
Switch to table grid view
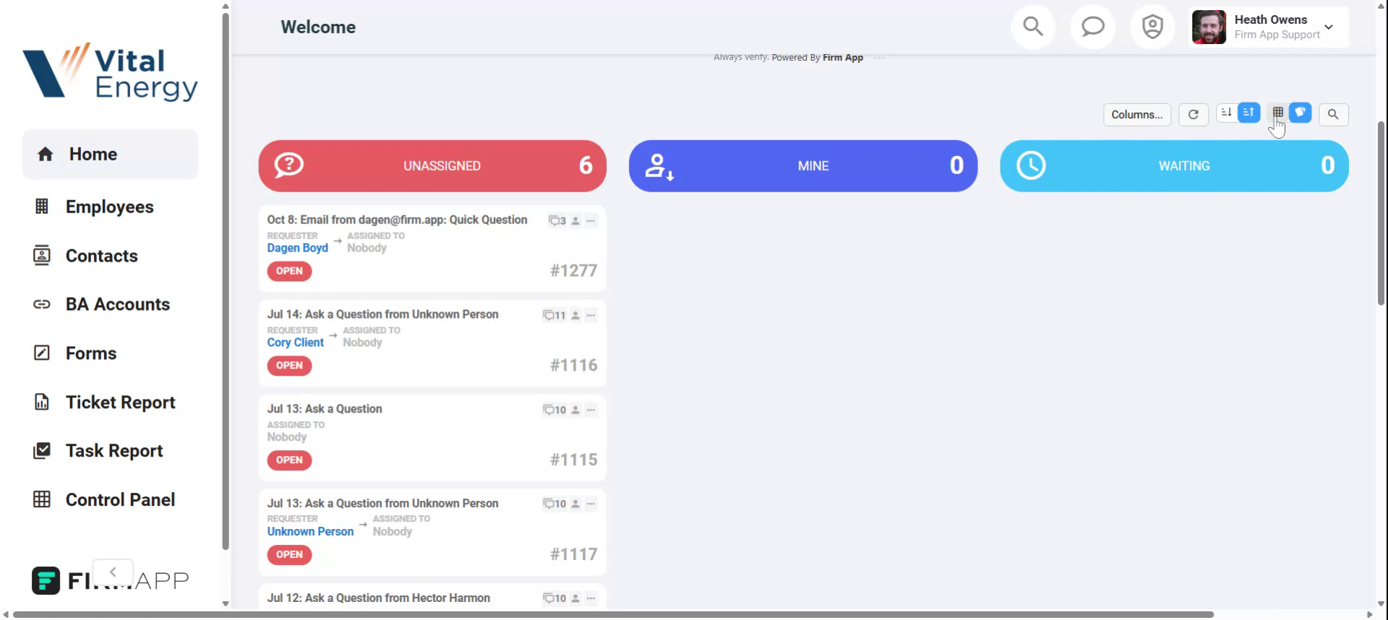click(1277, 113)
